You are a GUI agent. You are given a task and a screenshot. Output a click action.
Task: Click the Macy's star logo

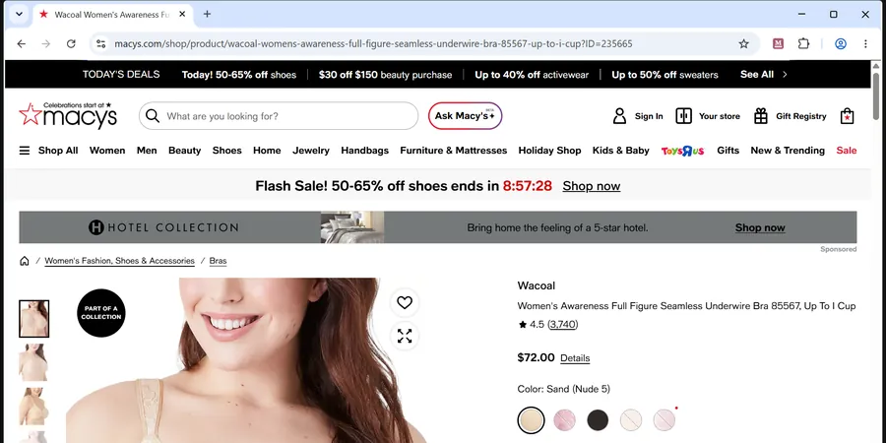(68, 115)
